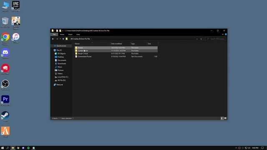Open Spotify icon on the taskbar
The image size is (267, 150).
[28, 148]
